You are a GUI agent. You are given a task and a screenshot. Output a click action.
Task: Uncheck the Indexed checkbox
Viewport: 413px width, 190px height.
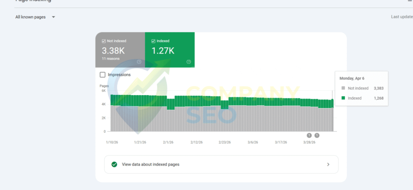pos(153,41)
